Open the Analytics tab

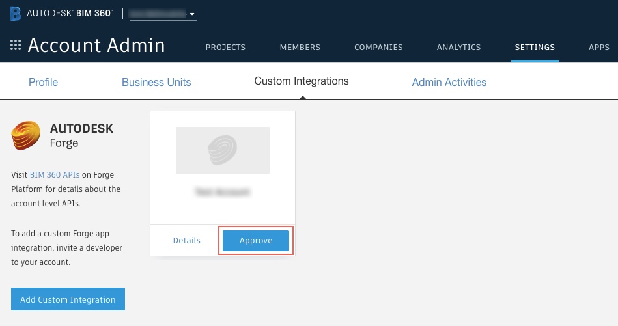[x=458, y=48]
